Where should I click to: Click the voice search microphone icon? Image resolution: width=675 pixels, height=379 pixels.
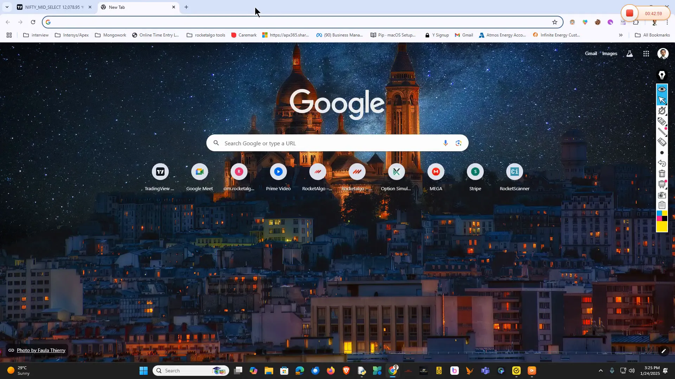click(445, 143)
